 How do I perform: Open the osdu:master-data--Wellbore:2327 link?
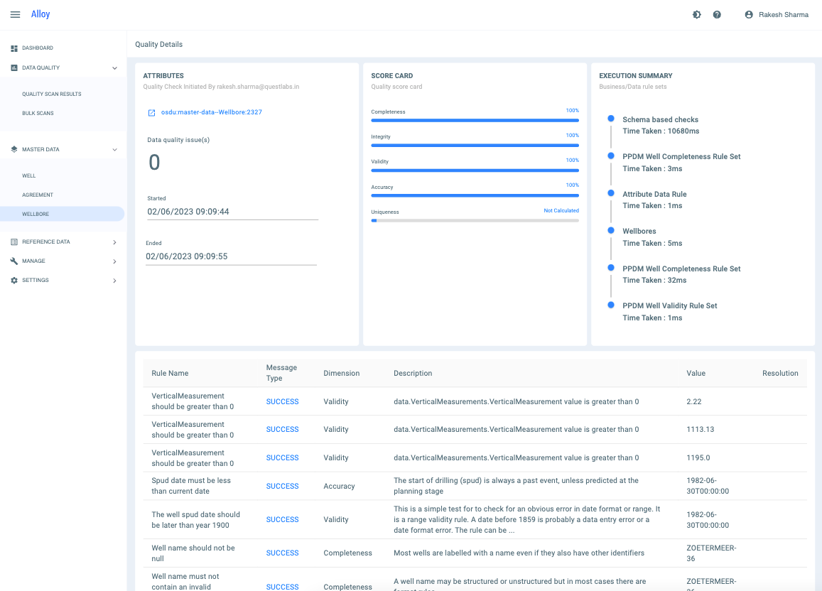(x=211, y=112)
